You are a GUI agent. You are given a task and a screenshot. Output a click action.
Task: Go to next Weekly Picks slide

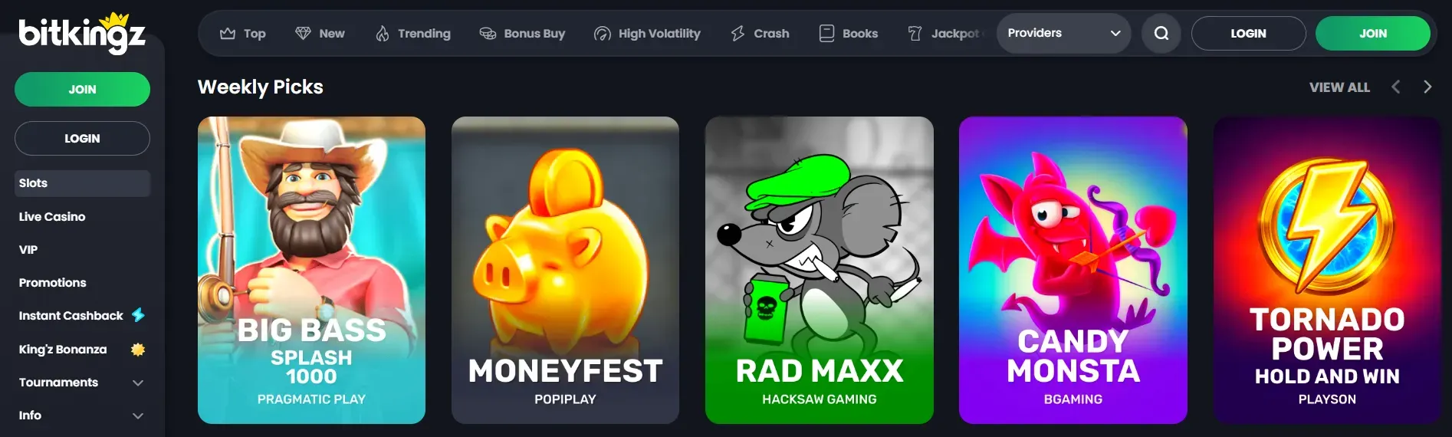tap(1427, 87)
